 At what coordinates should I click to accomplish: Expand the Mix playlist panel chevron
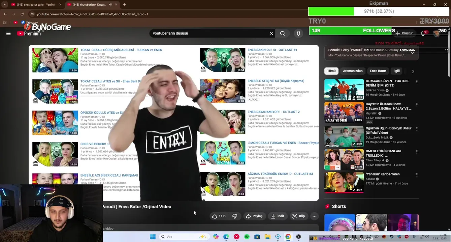point(412,52)
